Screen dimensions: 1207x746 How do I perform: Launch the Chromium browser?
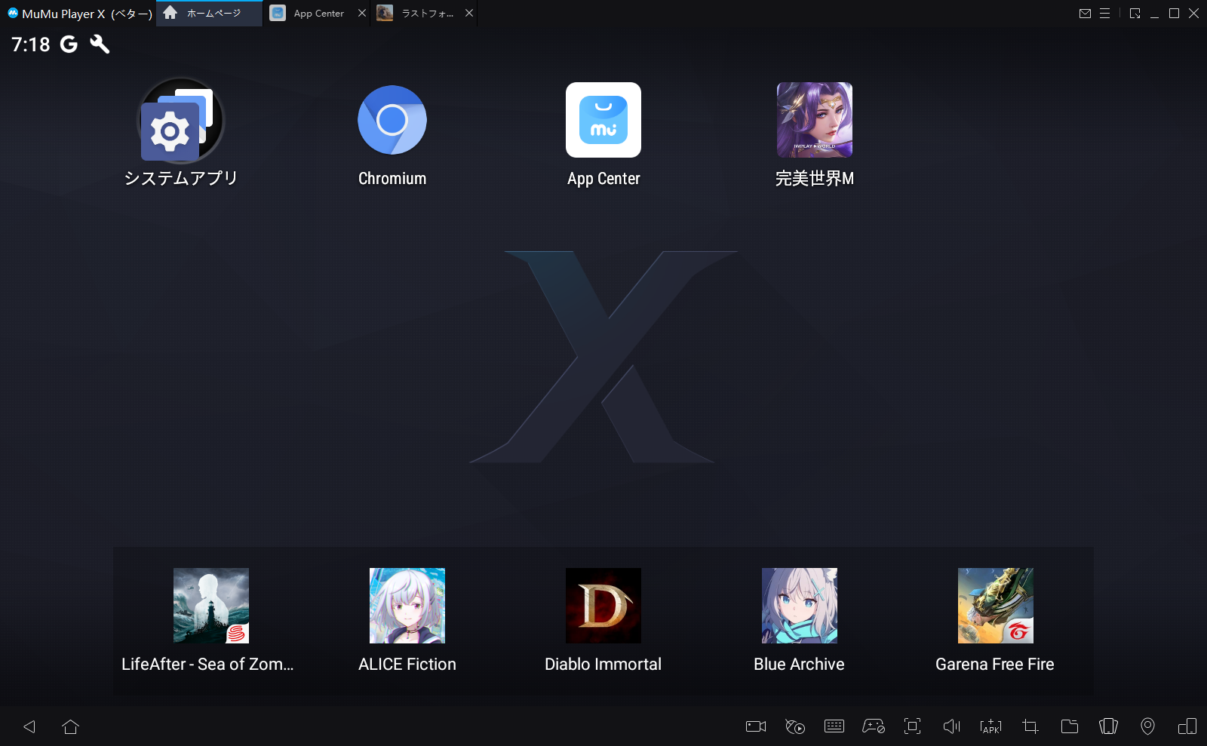coord(392,120)
